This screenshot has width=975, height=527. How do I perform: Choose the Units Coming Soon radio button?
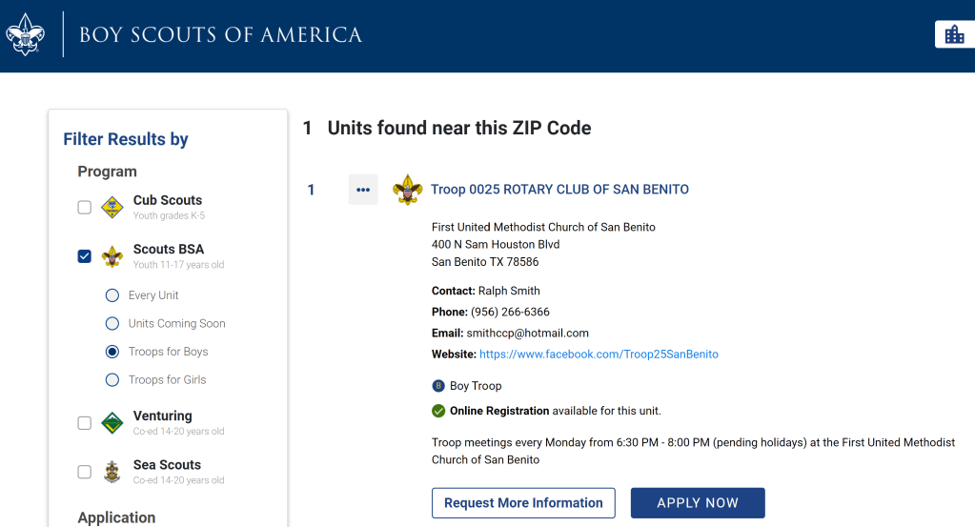pos(112,324)
